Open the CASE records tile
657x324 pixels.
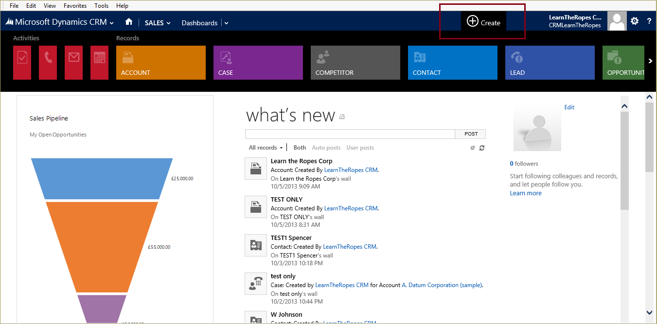tap(258, 62)
